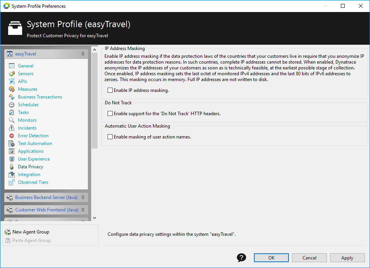Click New Agent Group link
Image resolution: width=370 pixels, height=268 pixels.
point(31,232)
